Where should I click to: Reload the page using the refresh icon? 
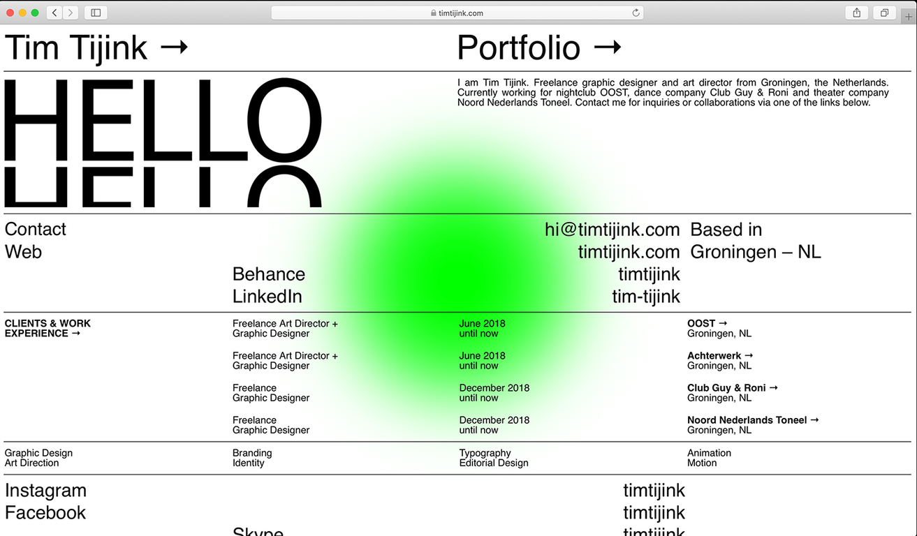[636, 13]
